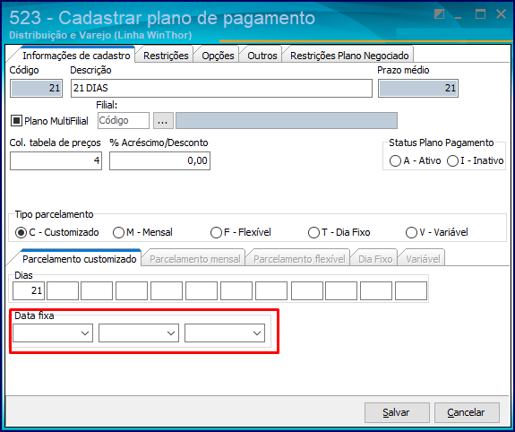The image size is (515, 432).
Task: Choose F - Flexível parcelamento type
Action: pos(216,232)
